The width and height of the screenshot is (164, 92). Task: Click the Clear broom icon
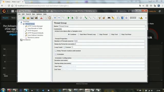pos(99,18)
